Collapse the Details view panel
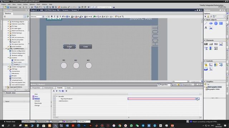The width and height of the screenshot is (229, 128). point(4,93)
